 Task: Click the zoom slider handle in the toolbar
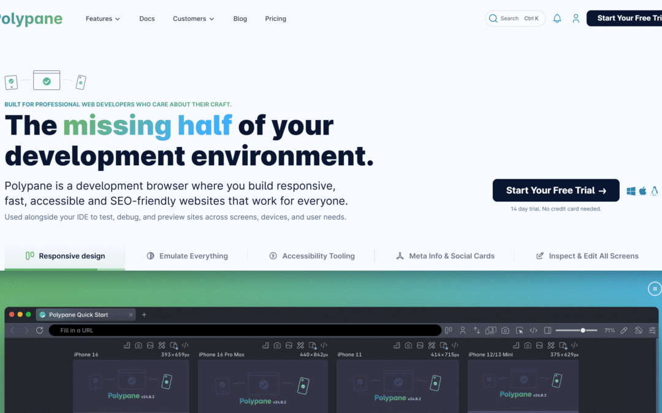click(583, 330)
